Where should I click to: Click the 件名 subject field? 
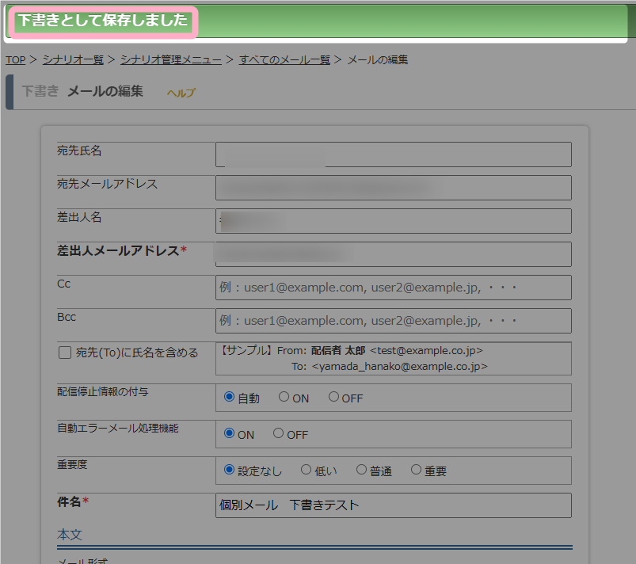394,505
